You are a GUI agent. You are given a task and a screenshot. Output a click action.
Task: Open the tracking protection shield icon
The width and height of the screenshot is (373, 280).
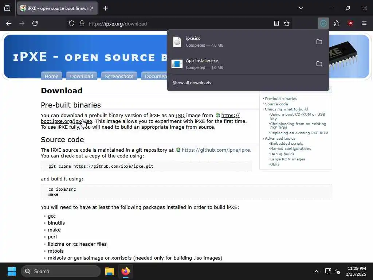pyautogui.click(x=72, y=24)
